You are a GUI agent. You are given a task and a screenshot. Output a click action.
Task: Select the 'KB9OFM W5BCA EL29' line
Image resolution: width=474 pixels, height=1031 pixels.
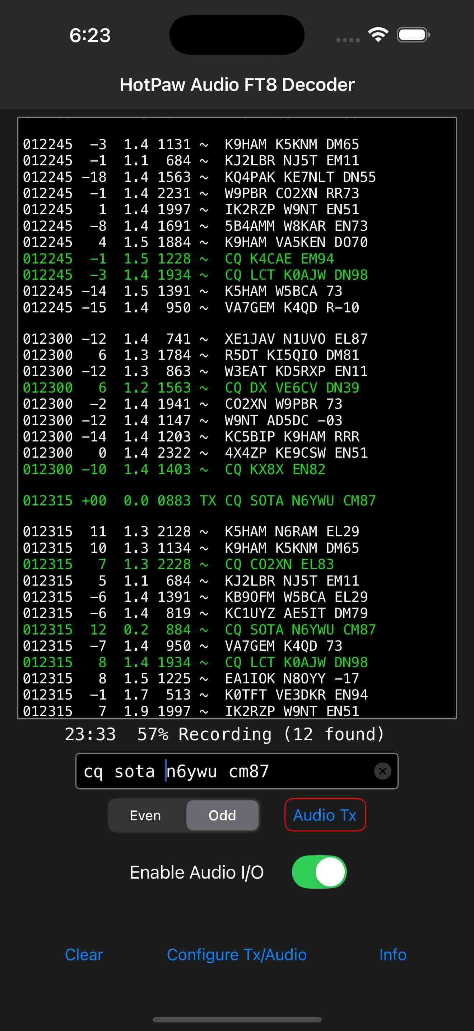tap(195, 597)
